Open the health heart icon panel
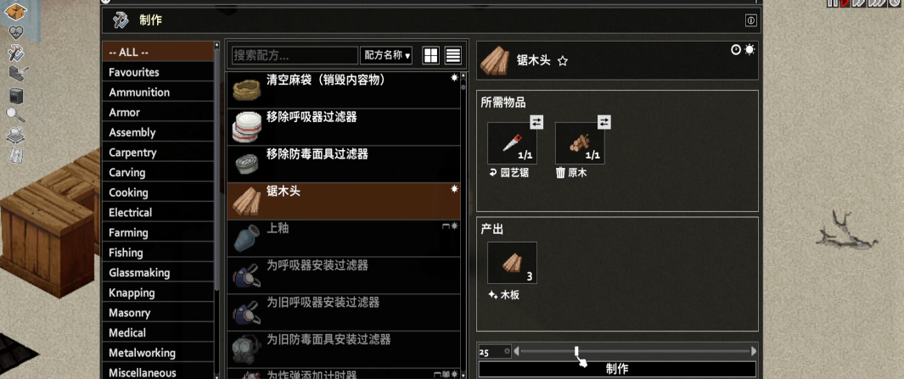904x379 pixels. click(16, 33)
